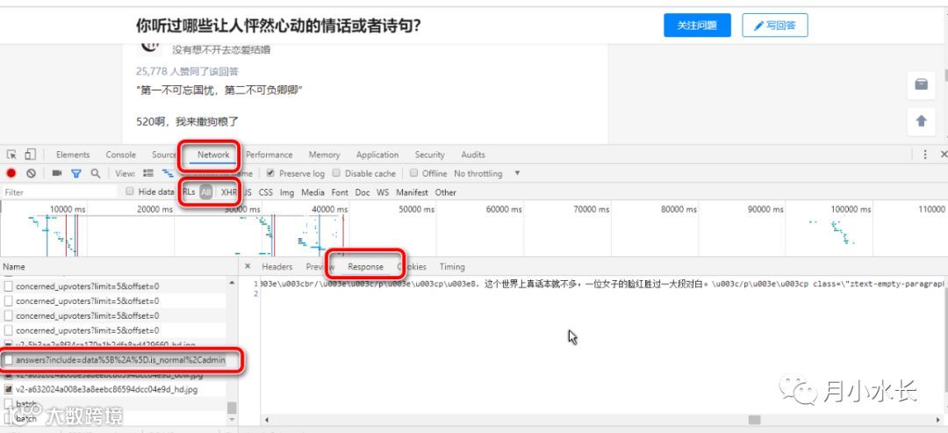The image size is (948, 433).
Task: Open the Memory tab
Action: pyautogui.click(x=324, y=155)
